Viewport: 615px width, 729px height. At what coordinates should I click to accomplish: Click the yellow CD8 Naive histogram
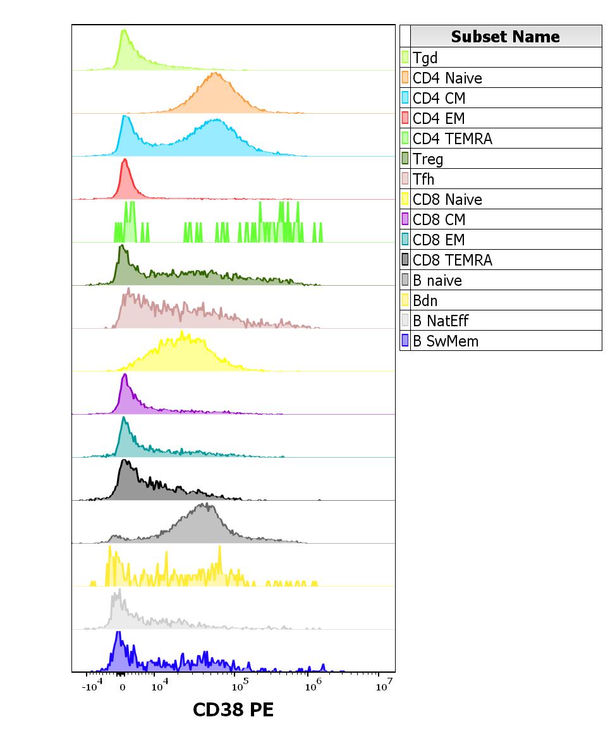[x=183, y=354]
